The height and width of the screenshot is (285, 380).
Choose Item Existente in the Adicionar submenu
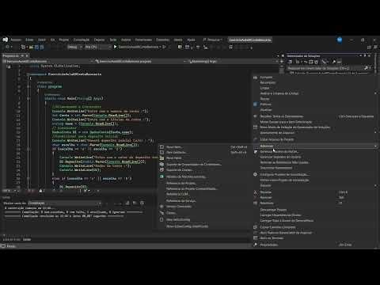tap(203, 152)
